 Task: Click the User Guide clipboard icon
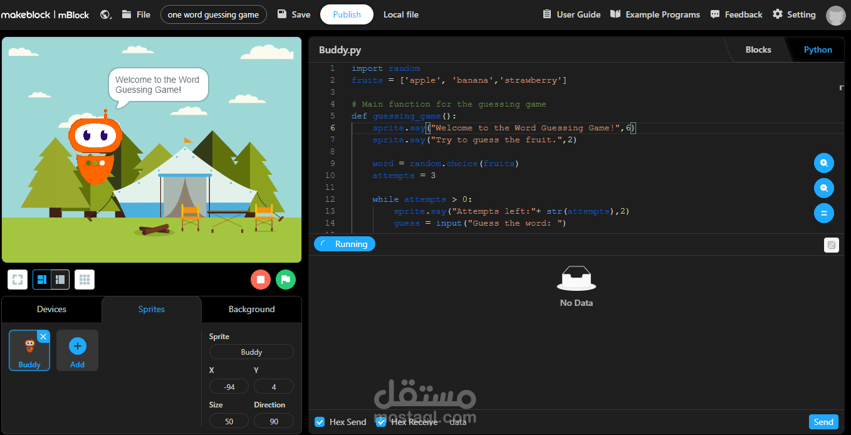click(546, 14)
